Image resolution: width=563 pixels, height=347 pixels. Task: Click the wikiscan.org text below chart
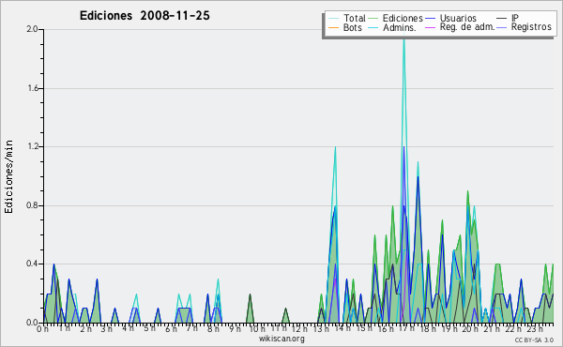pyautogui.click(x=281, y=339)
